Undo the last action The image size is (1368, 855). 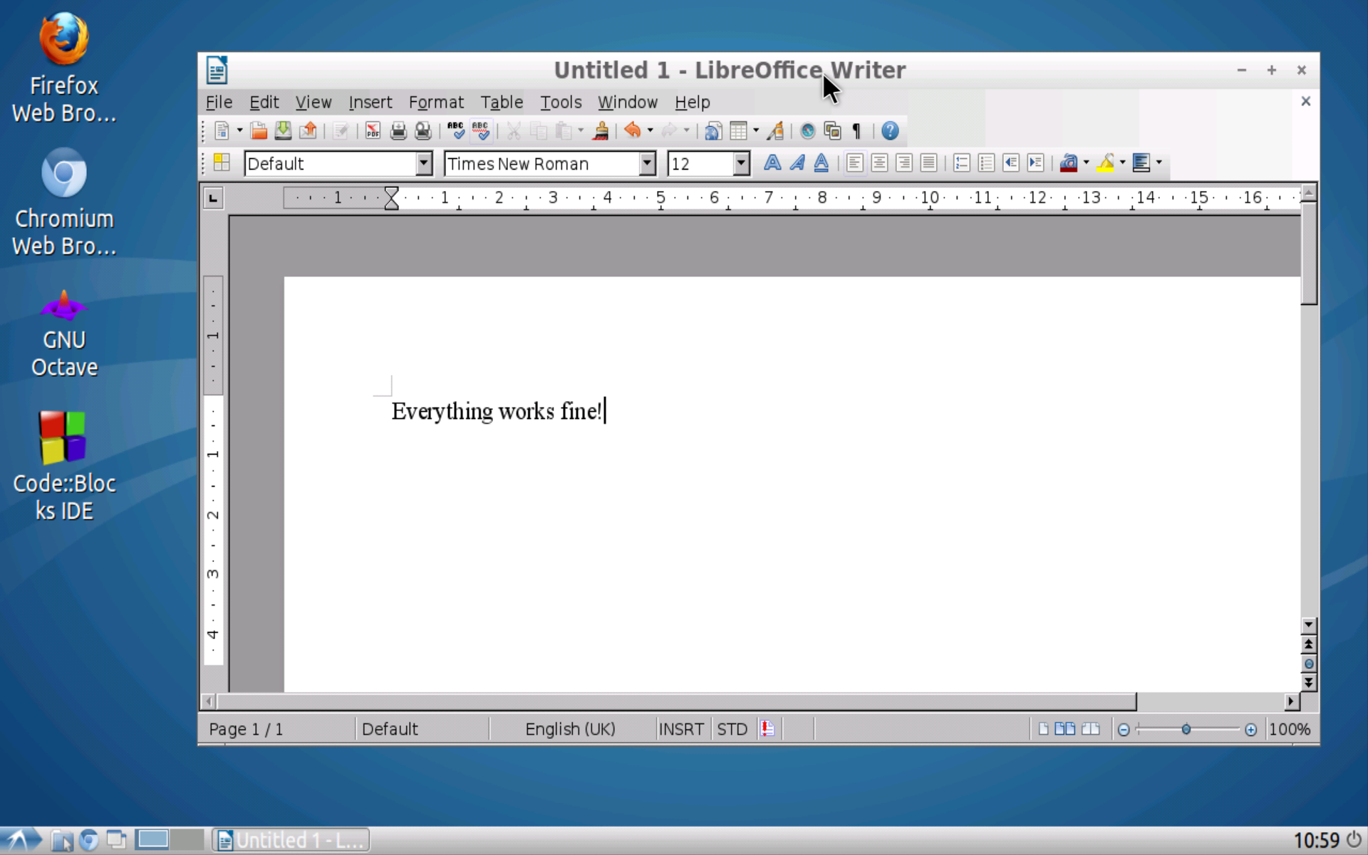point(632,131)
